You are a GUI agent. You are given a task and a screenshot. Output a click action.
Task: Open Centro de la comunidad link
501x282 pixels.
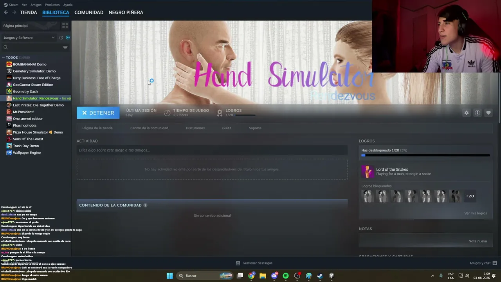pos(149,128)
